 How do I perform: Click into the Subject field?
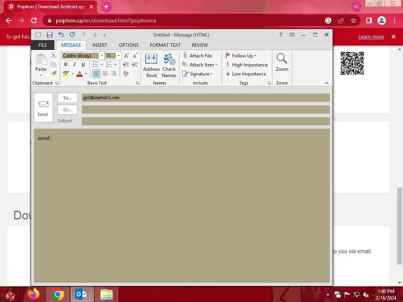tap(205, 121)
